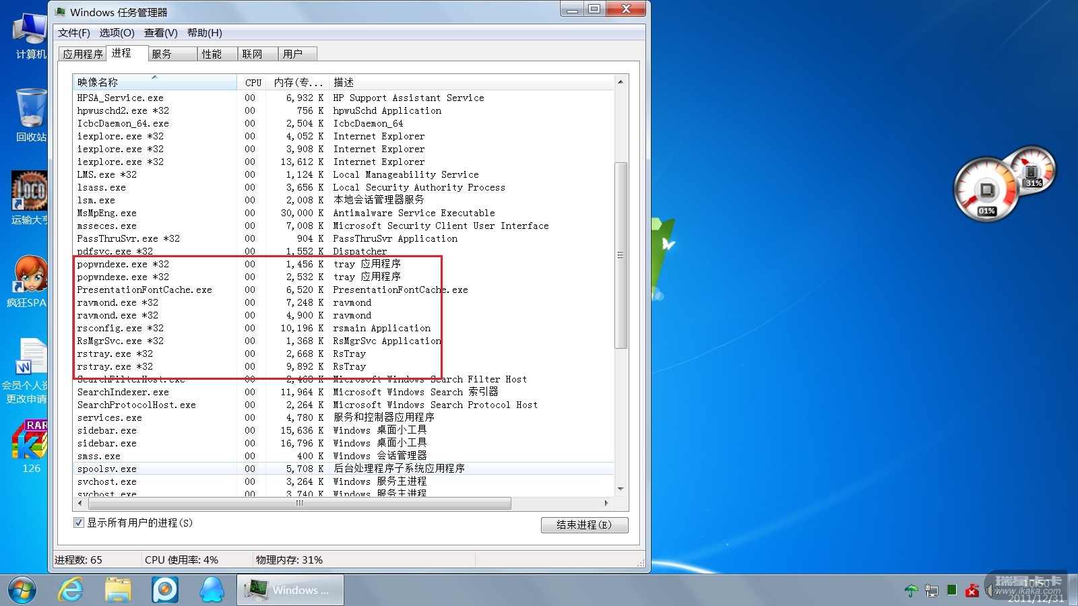Viewport: 1078px width, 606px height.
Task: Select the smss.exe process
Action: tap(344, 456)
